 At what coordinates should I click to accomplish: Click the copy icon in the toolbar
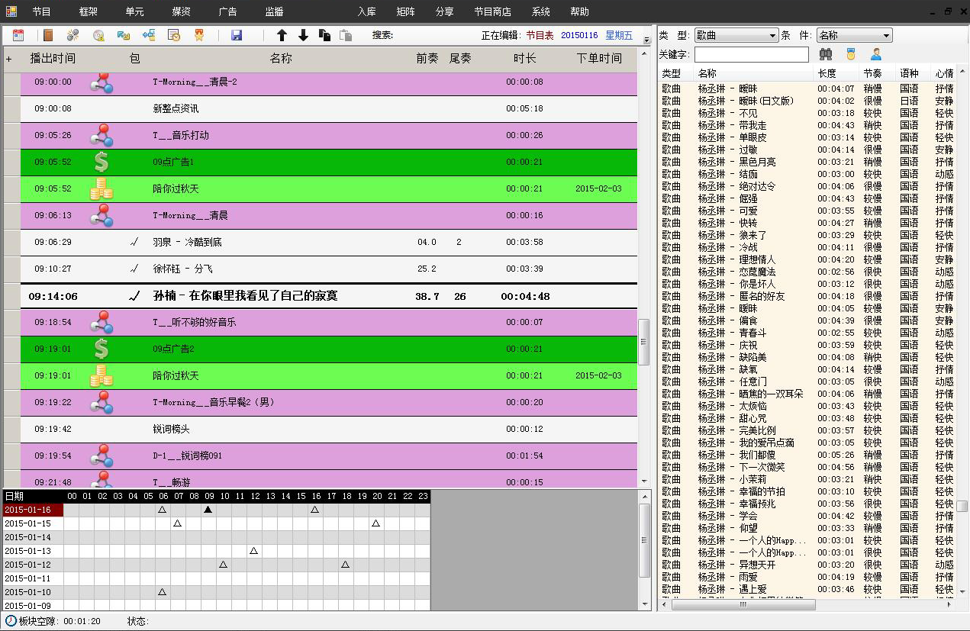click(324, 35)
